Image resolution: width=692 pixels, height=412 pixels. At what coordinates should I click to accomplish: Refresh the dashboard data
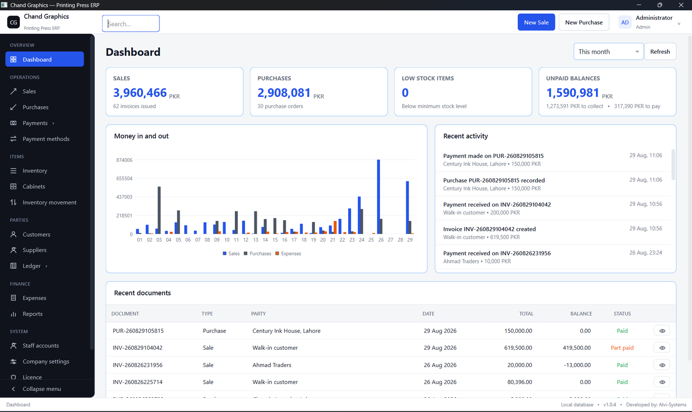tap(660, 51)
